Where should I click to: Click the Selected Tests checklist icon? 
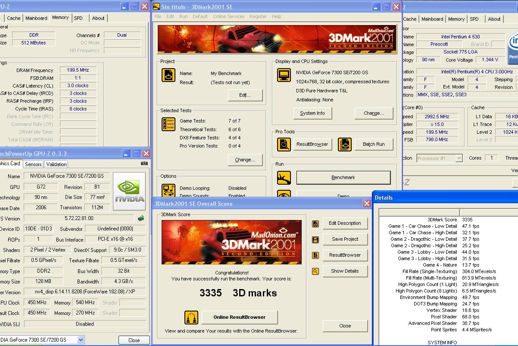pos(169,124)
